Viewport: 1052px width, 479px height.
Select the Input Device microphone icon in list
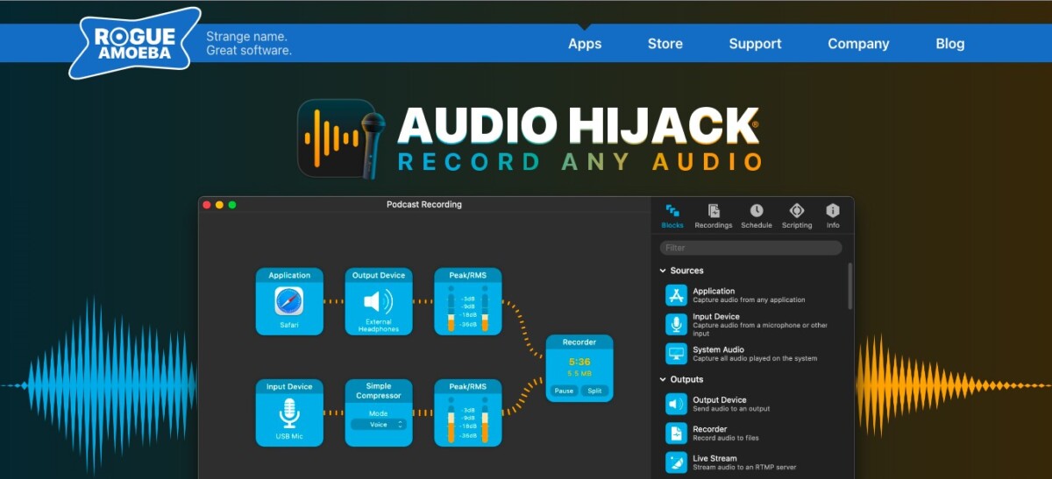676,324
